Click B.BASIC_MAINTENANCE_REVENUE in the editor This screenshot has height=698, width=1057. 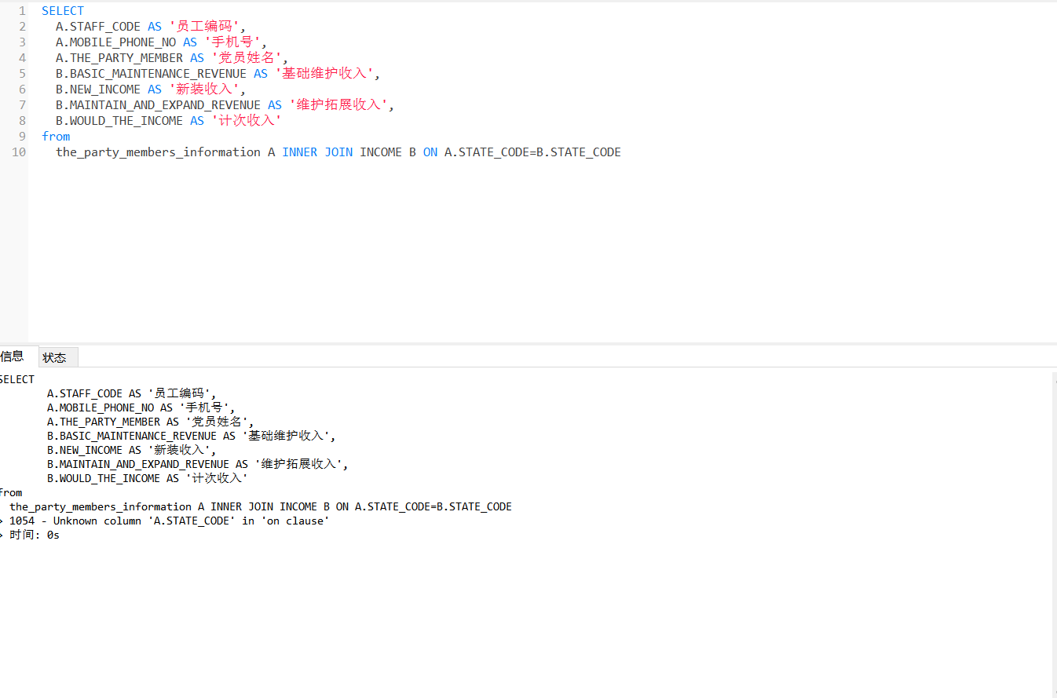(152, 74)
